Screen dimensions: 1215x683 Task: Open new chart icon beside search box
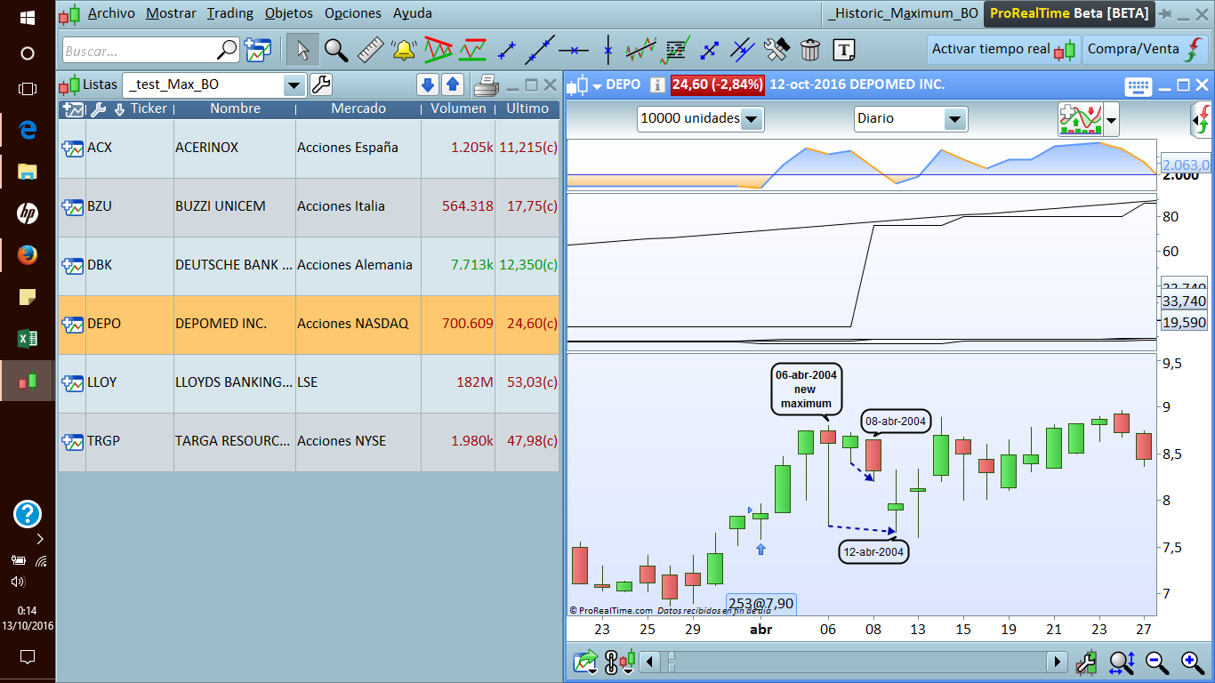[x=258, y=50]
